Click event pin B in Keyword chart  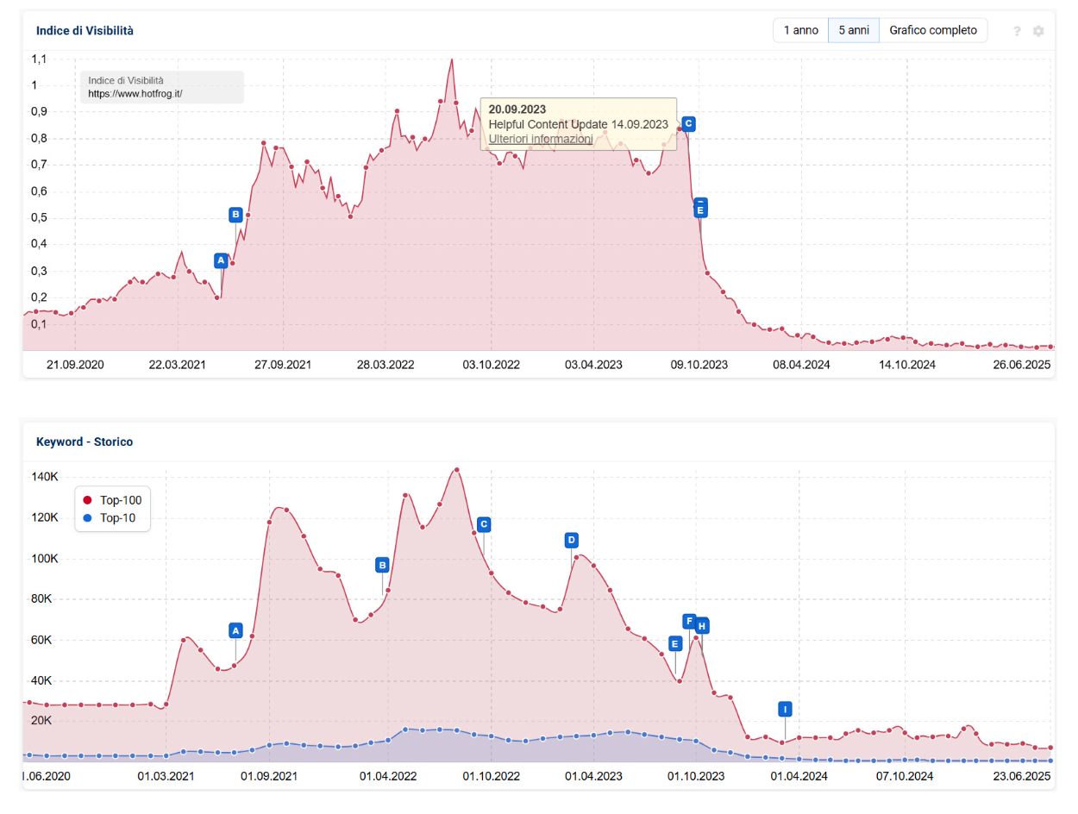click(382, 565)
